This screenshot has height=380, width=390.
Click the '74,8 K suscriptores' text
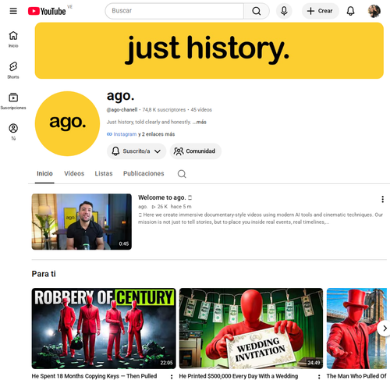pos(164,110)
